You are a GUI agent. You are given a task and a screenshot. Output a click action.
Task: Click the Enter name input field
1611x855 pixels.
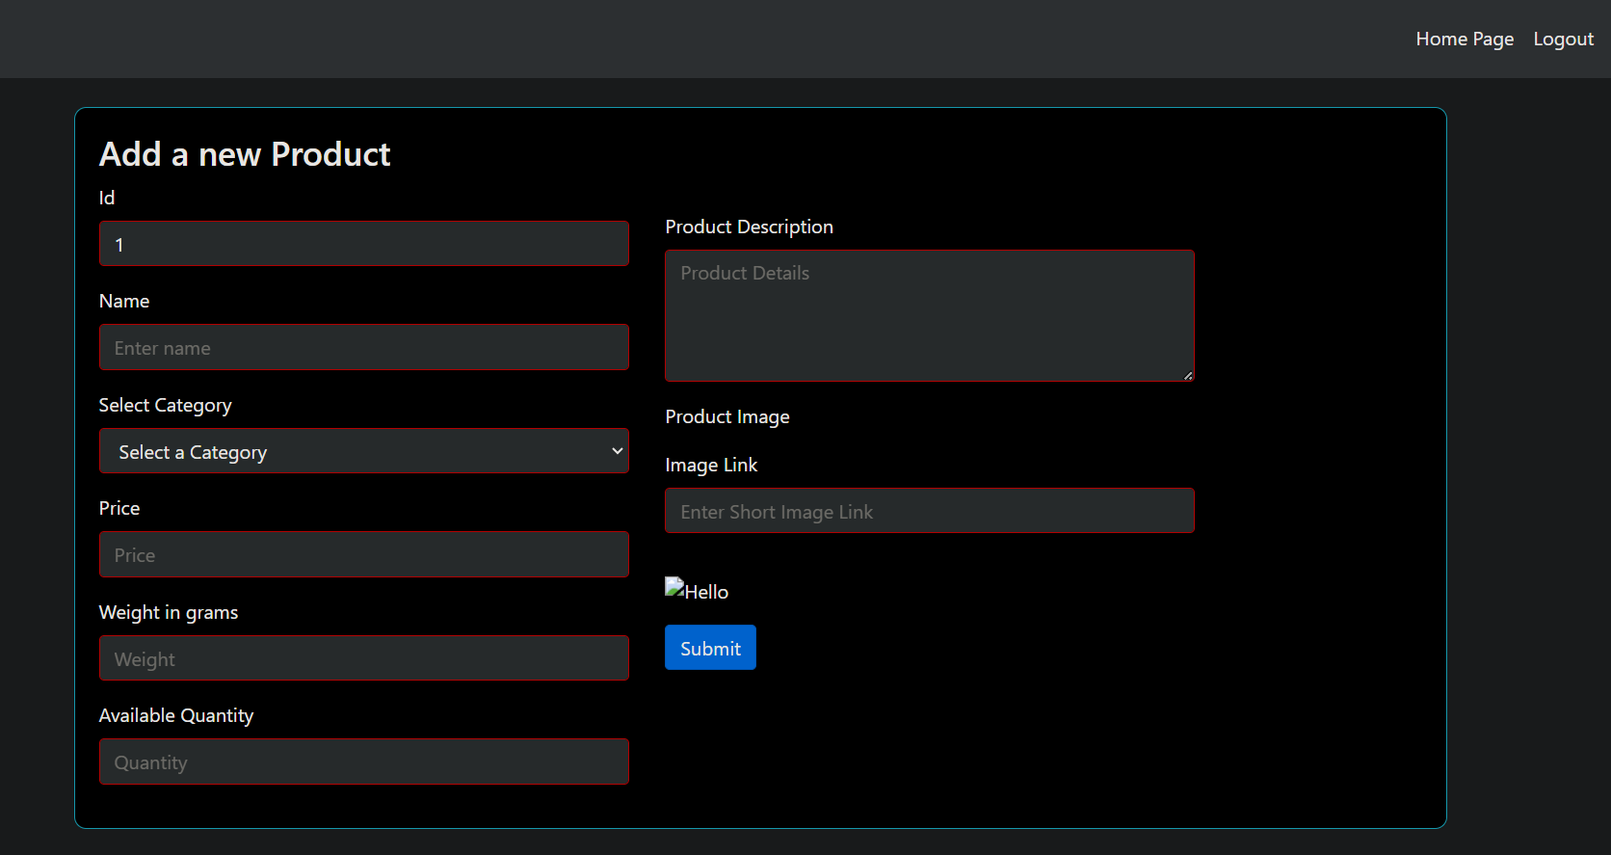pos(364,347)
